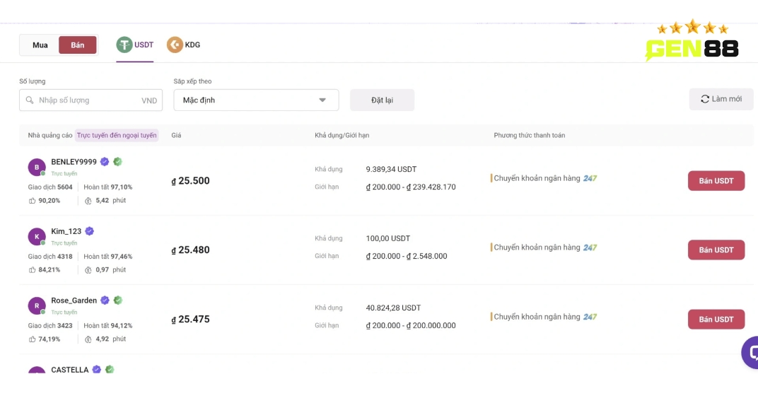Click Kim_123 blue verified badge
This screenshot has width=758, height=396.
coord(89,231)
